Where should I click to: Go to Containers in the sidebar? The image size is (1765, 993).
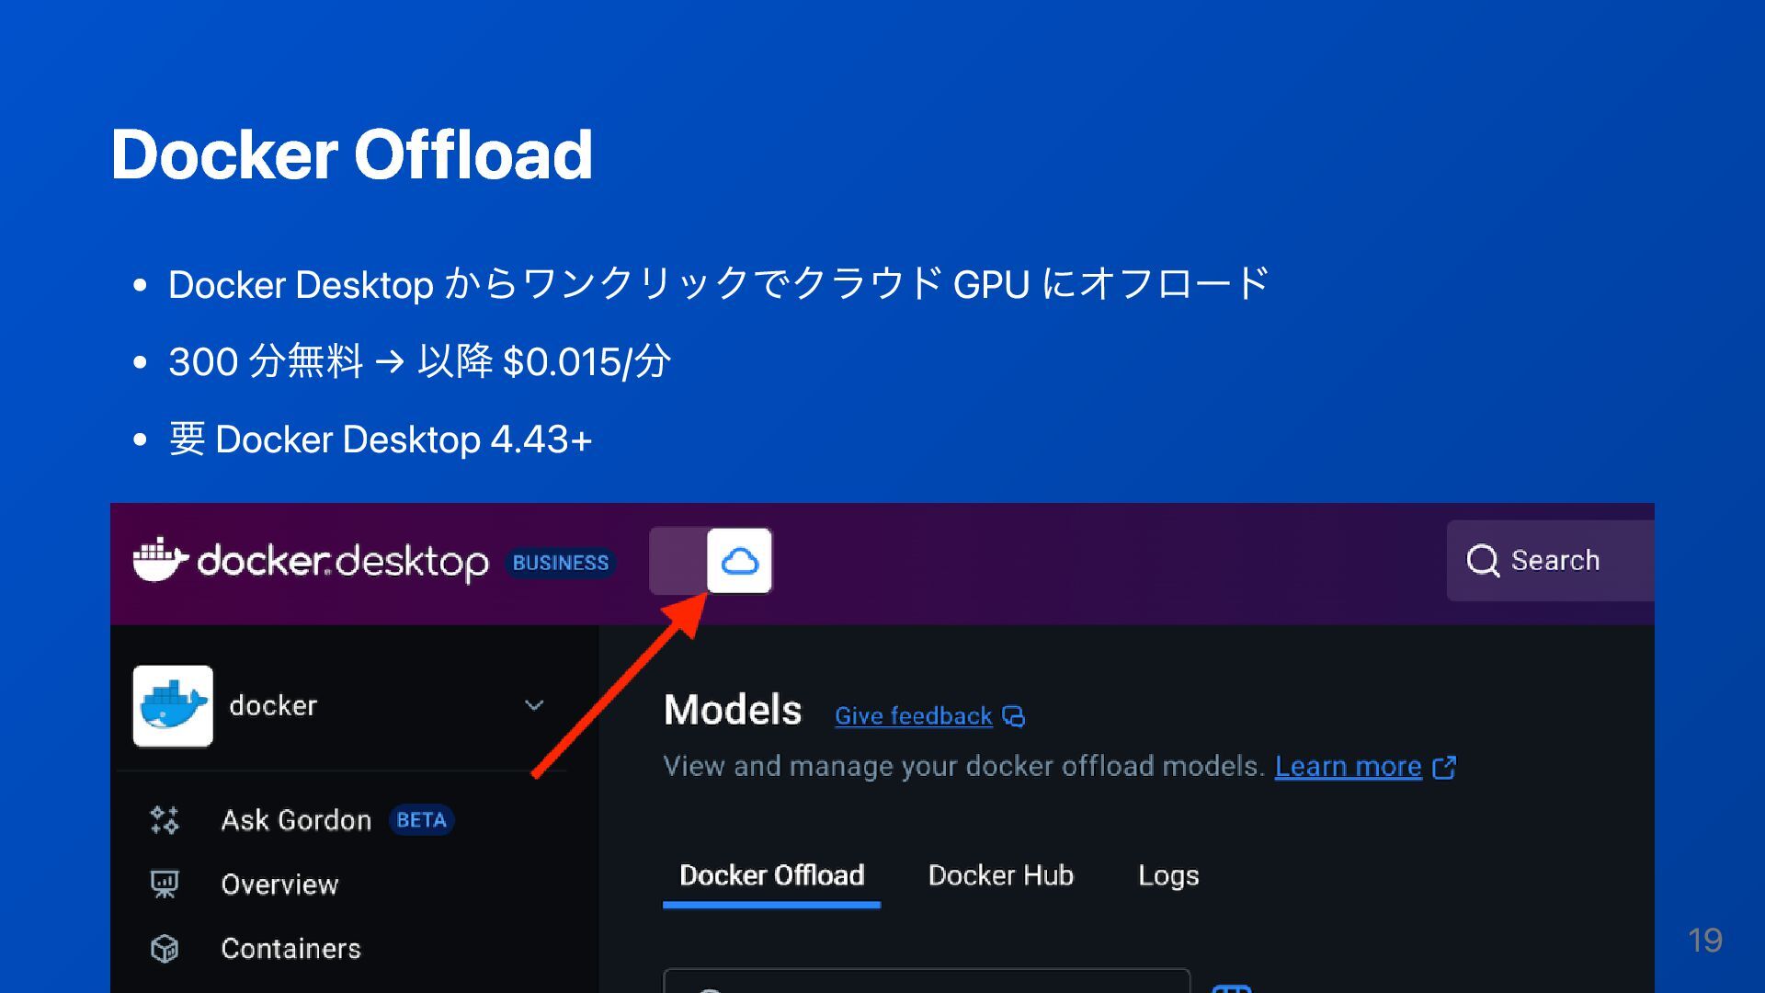(x=290, y=948)
